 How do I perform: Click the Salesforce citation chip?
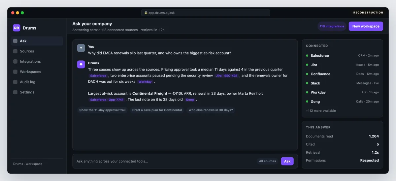pos(98,76)
